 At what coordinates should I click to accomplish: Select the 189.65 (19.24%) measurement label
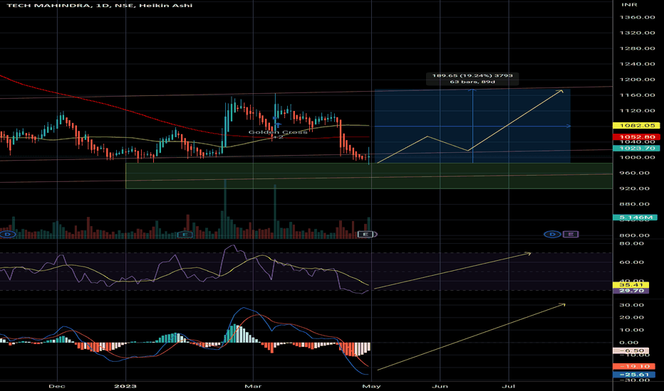[472, 78]
